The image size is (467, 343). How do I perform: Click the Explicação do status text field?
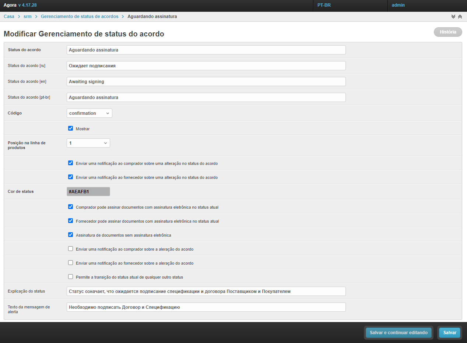click(206, 291)
